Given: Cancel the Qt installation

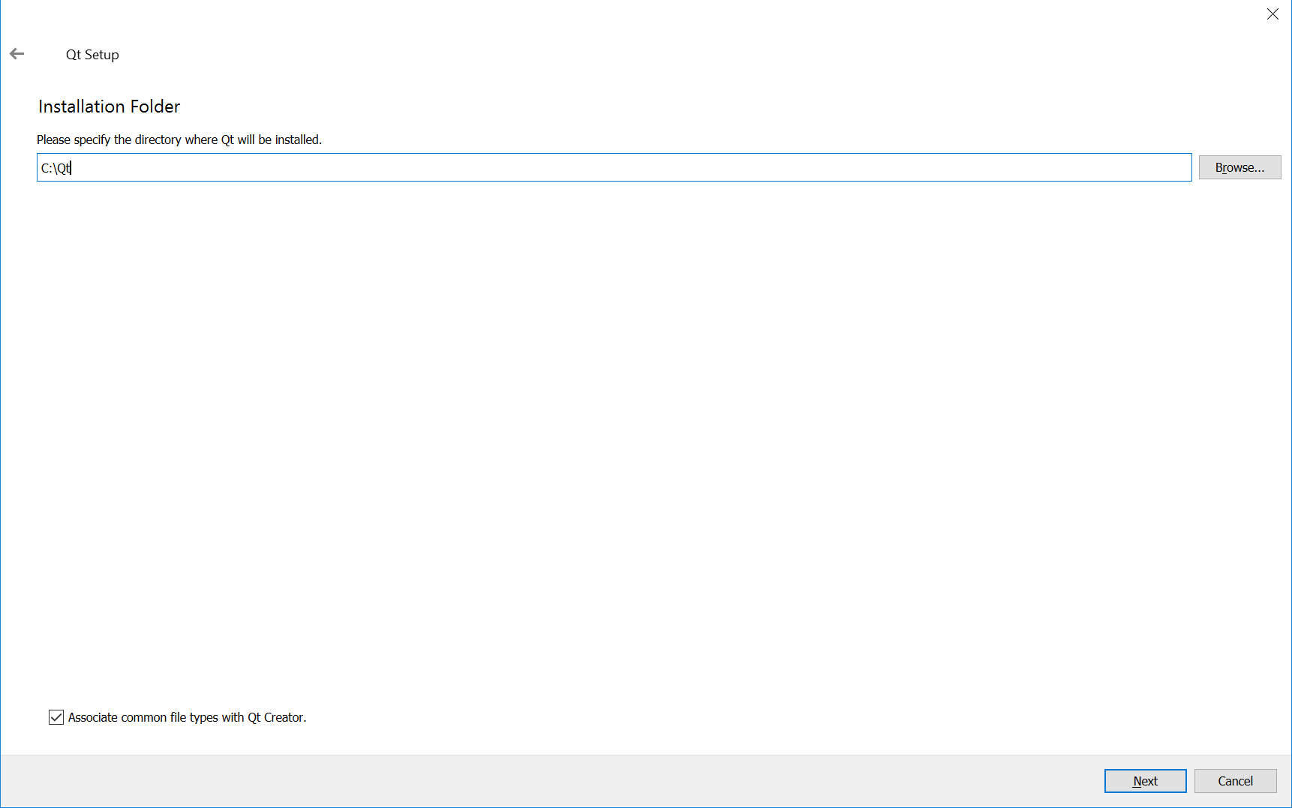Looking at the screenshot, I should coord(1235,781).
